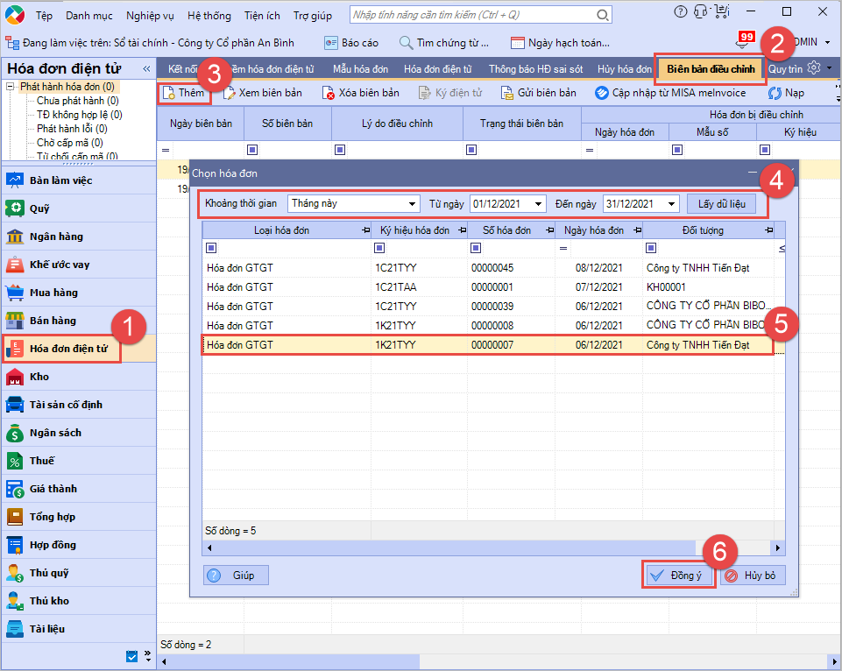The height and width of the screenshot is (671, 842).
Task: Click the Lấy dữ liệu button
Action: tap(721, 204)
